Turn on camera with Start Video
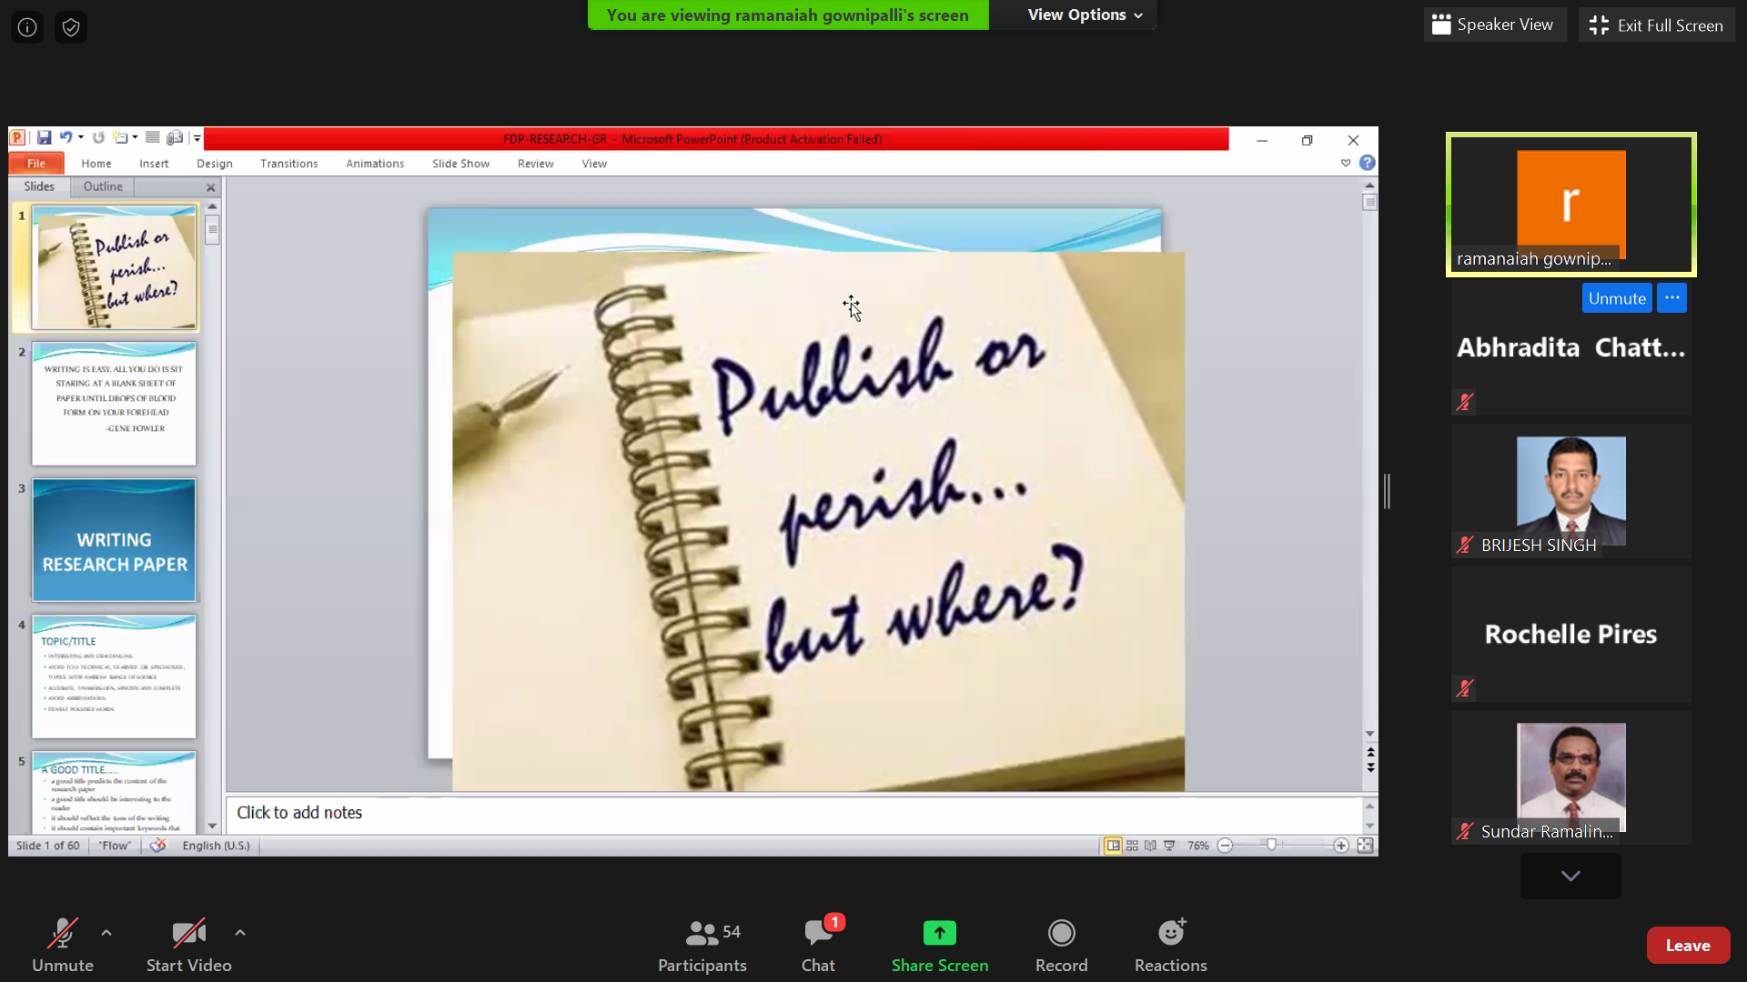Image resolution: width=1747 pixels, height=982 pixels. 188,945
